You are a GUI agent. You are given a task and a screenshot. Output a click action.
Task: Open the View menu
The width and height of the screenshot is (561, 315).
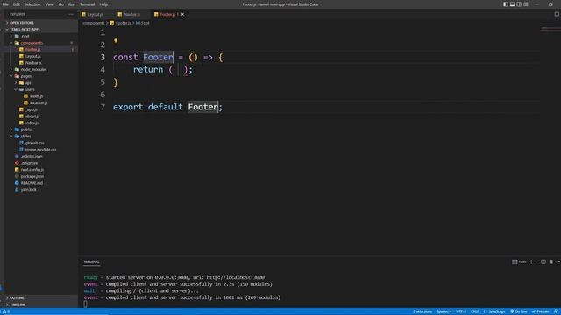tap(49, 4)
